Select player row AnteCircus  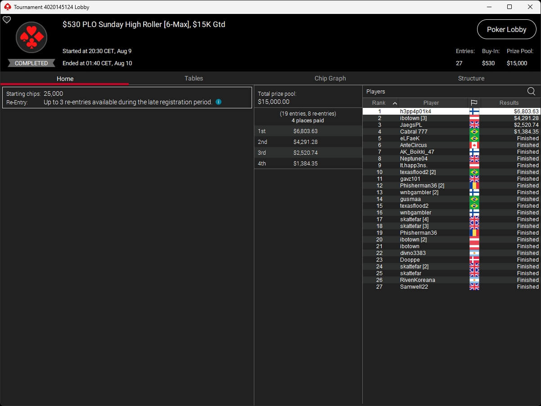451,145
